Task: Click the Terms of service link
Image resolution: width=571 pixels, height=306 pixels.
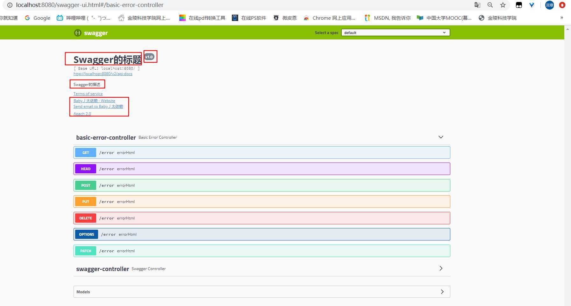Action: [x=88, y=94]
